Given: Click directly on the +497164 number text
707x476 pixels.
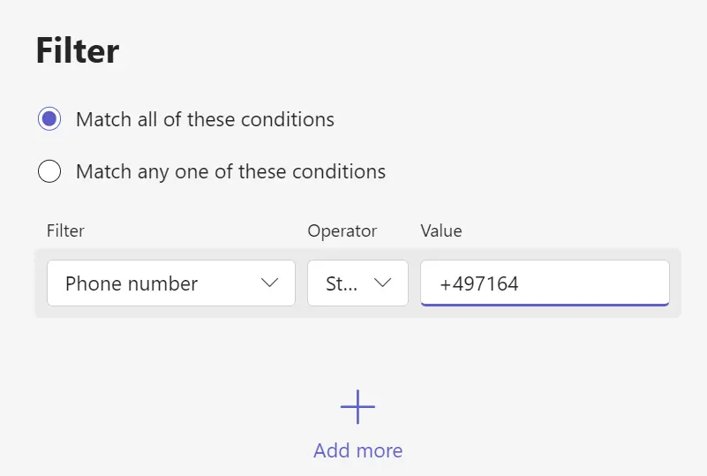Looking at the screenshot, I should (479, 283).
